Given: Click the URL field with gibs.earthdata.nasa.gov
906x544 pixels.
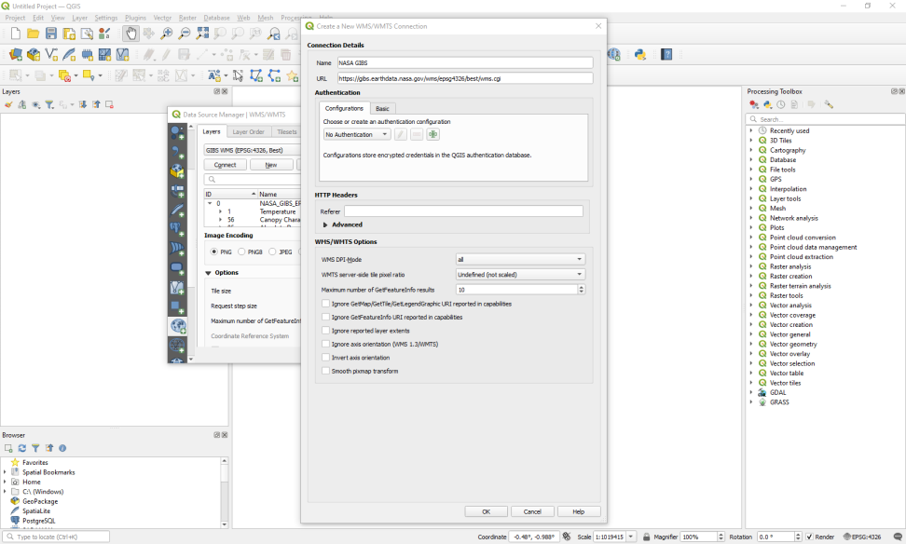Looking at the screenshot, I should (465, 78).
